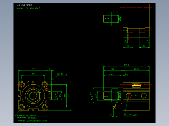
Task: Select the right port hole circle in side view
Action: [144, 96]
